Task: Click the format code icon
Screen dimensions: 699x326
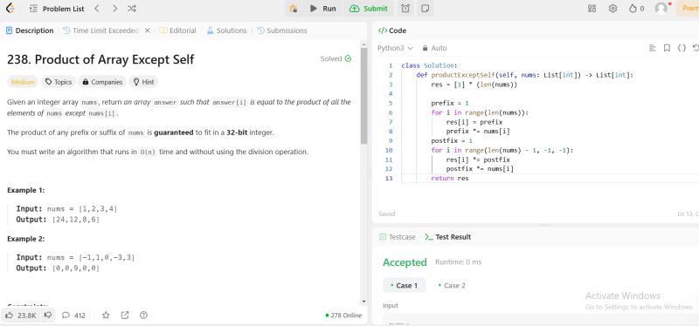Action: [x=653, y=48]
